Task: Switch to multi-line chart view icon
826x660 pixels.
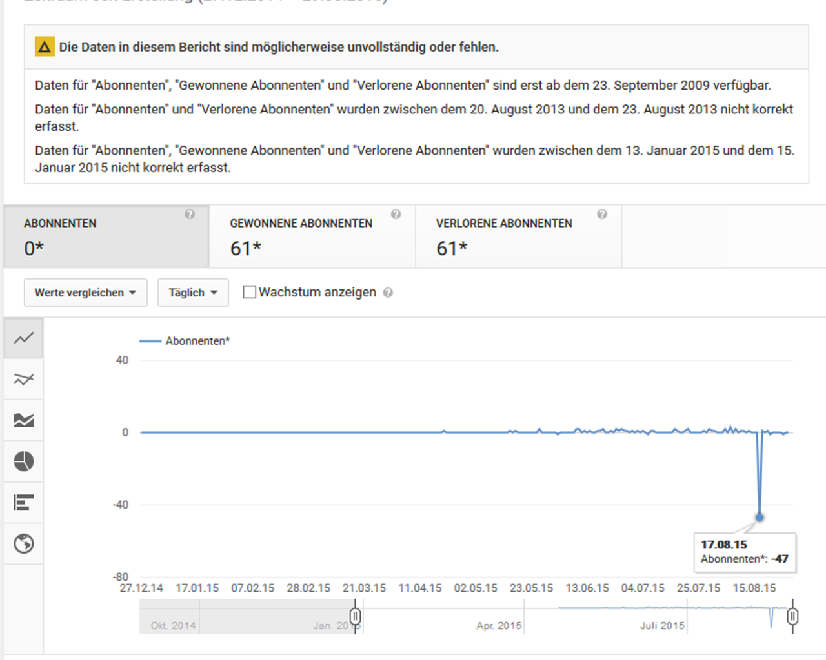Action: tap(24, 379)
